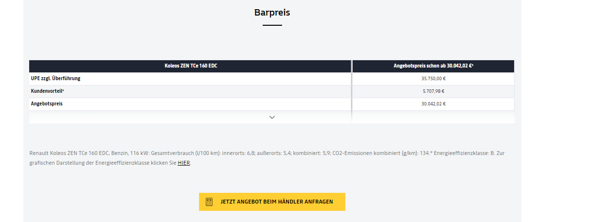The image size is (590, 222).
Task: Click the footnote superscript after header price
Action: click(x=472, y=65)
